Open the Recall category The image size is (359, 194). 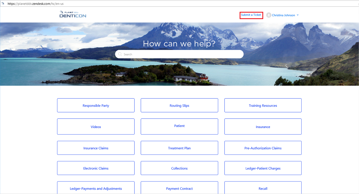[x=263, y=188]
